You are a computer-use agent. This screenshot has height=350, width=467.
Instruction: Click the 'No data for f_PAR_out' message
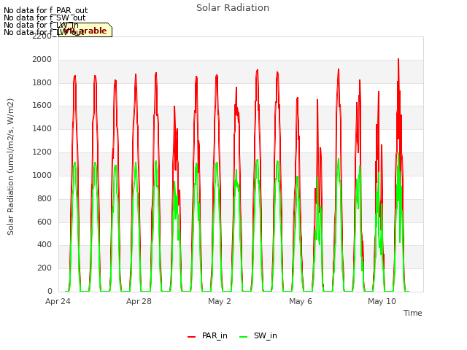pyautogui.click(x=45, y=10)
